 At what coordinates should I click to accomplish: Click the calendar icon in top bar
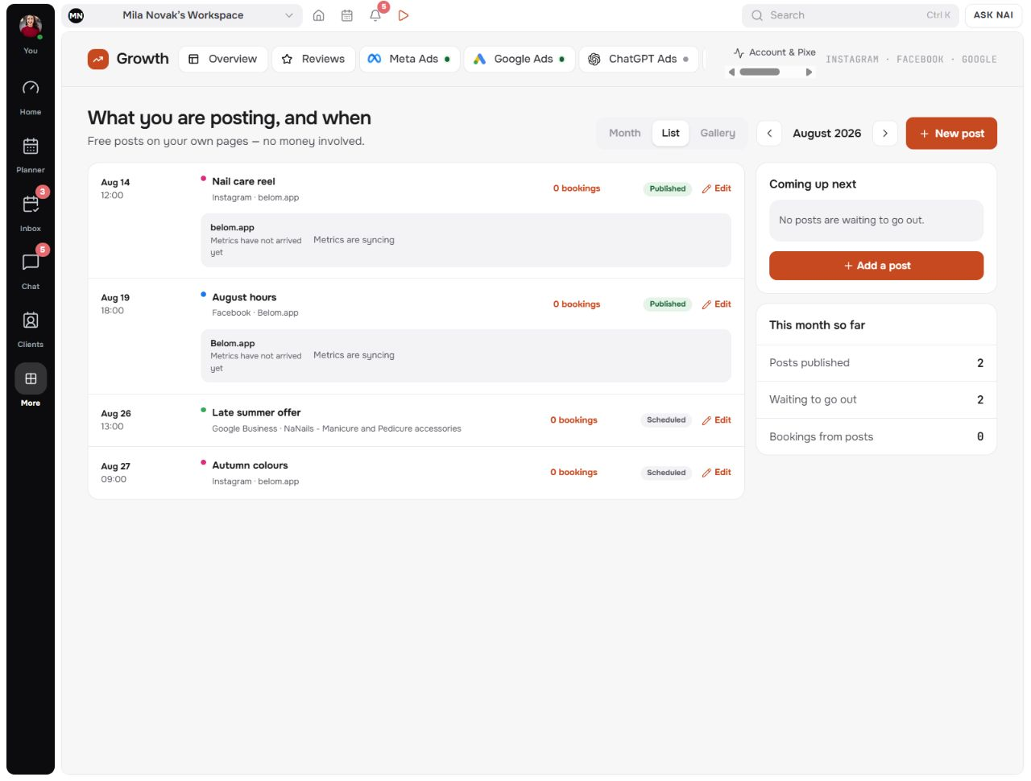[x=347, y=15]
